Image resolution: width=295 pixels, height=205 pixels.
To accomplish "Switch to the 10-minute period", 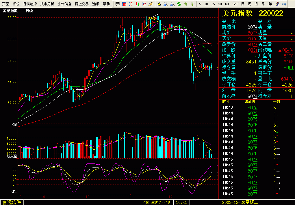I will point(206,4).
